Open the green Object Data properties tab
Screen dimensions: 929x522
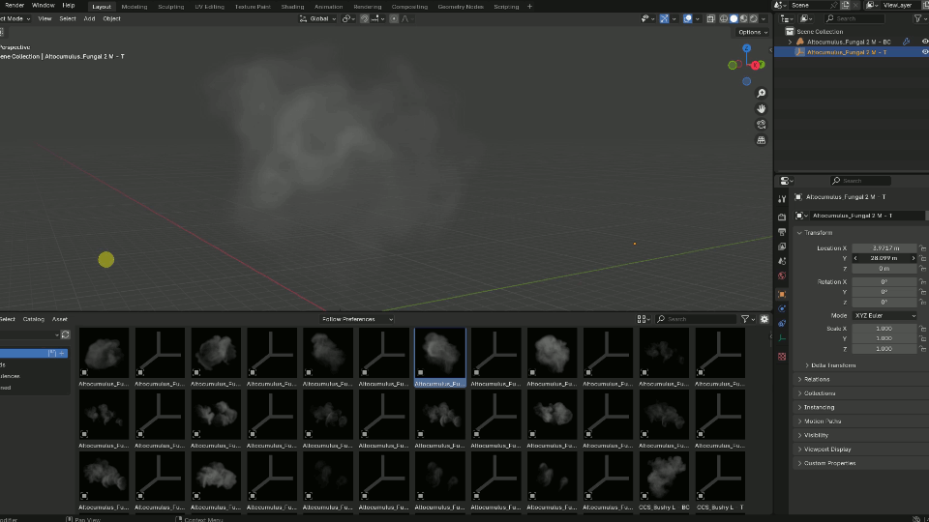(782, 338)
